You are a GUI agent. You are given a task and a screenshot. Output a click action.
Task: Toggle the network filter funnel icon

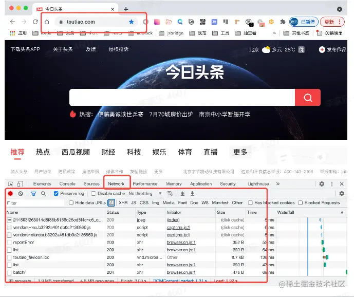click(33, 194)
